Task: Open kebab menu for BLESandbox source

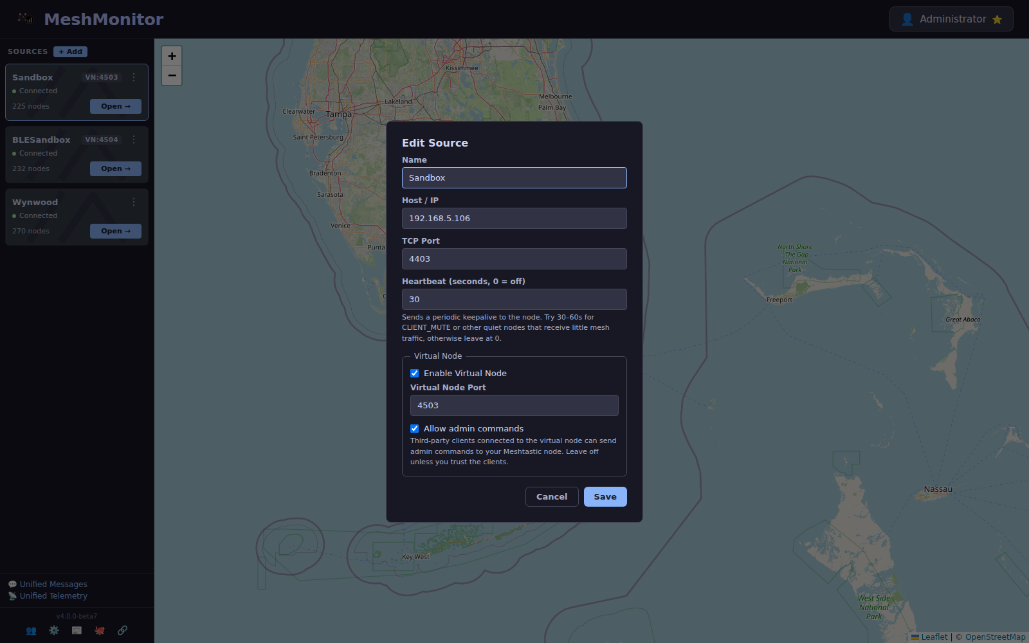Action: click(134, 140)
